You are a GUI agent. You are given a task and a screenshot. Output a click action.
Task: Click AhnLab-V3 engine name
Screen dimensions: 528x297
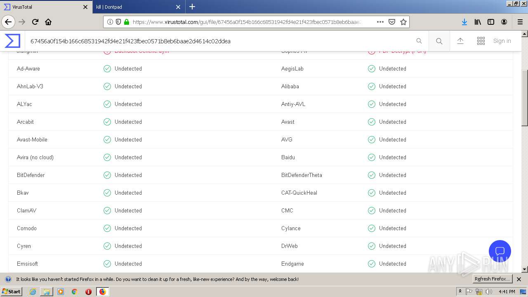click(x=30, y=86)
